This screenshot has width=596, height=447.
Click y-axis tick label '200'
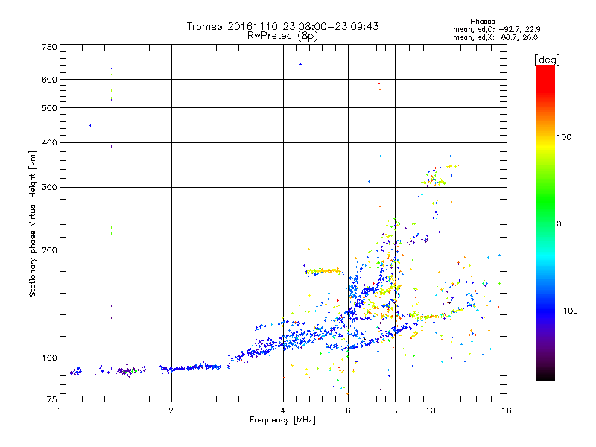tap(50, 250)
